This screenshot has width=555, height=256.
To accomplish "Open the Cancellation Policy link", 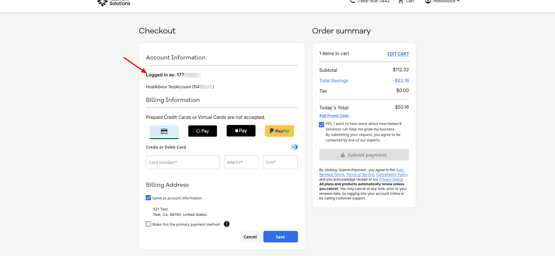I will [x=392, y=175].
